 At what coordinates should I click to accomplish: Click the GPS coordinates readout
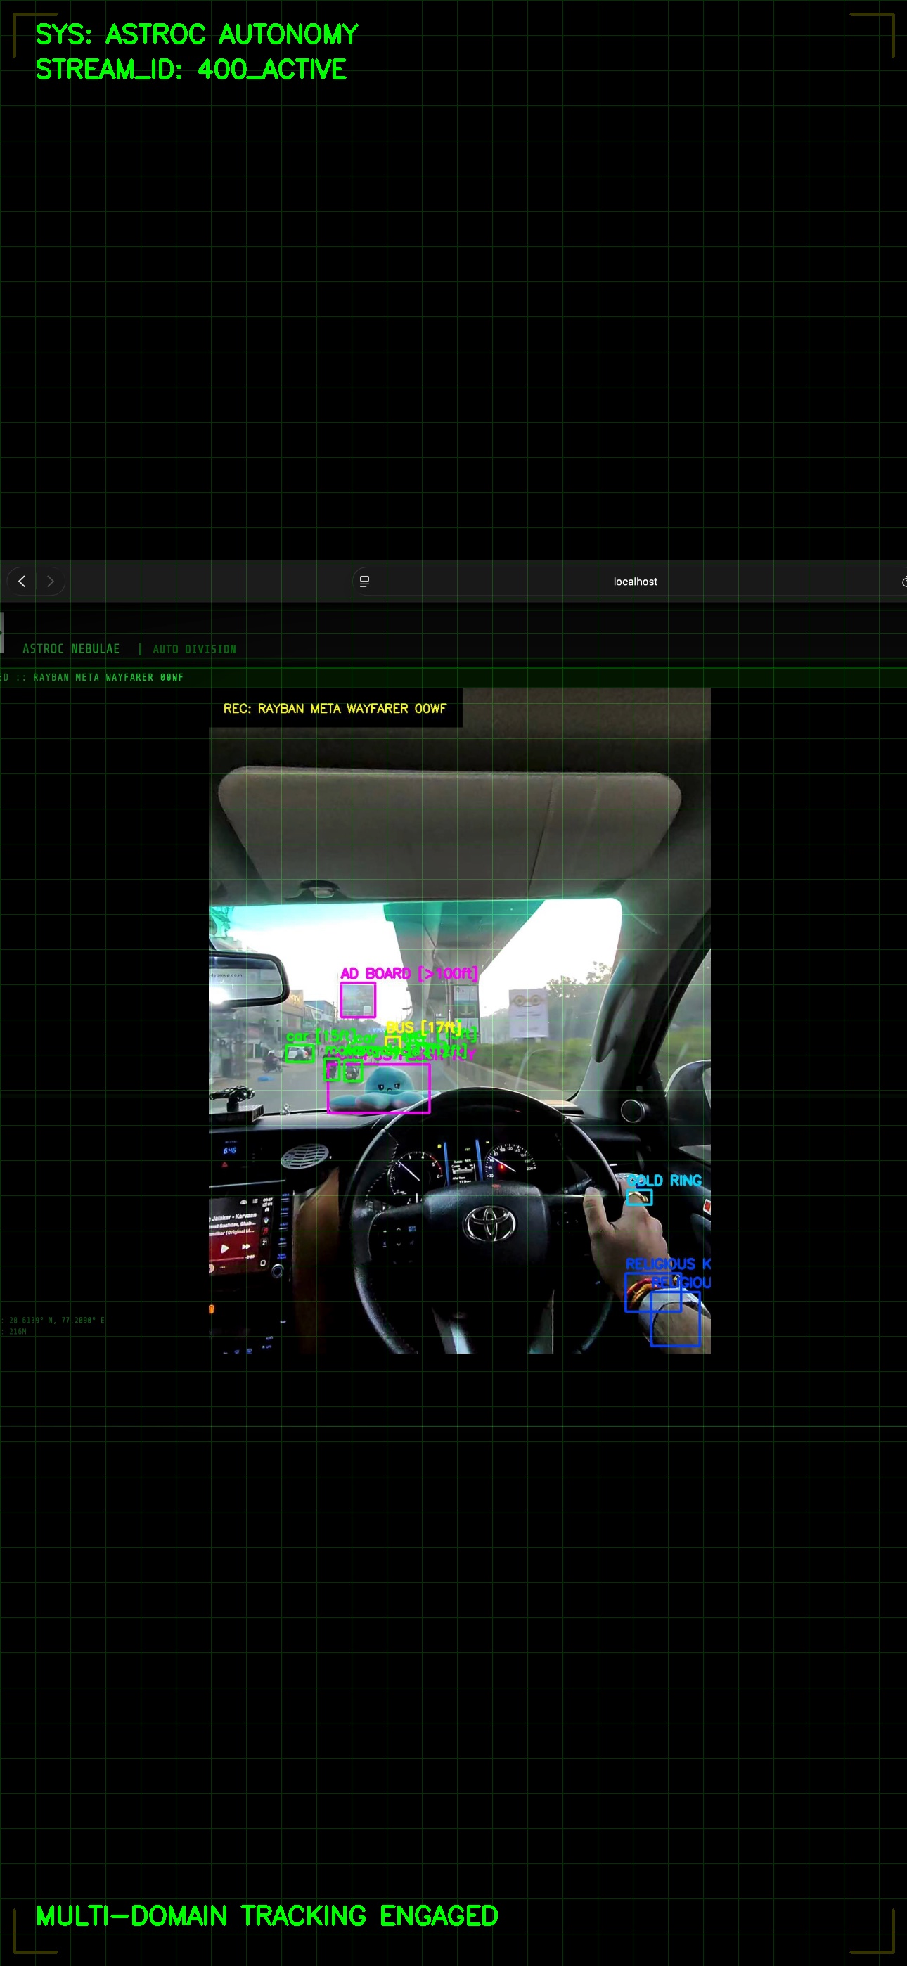coord(55,1320)
